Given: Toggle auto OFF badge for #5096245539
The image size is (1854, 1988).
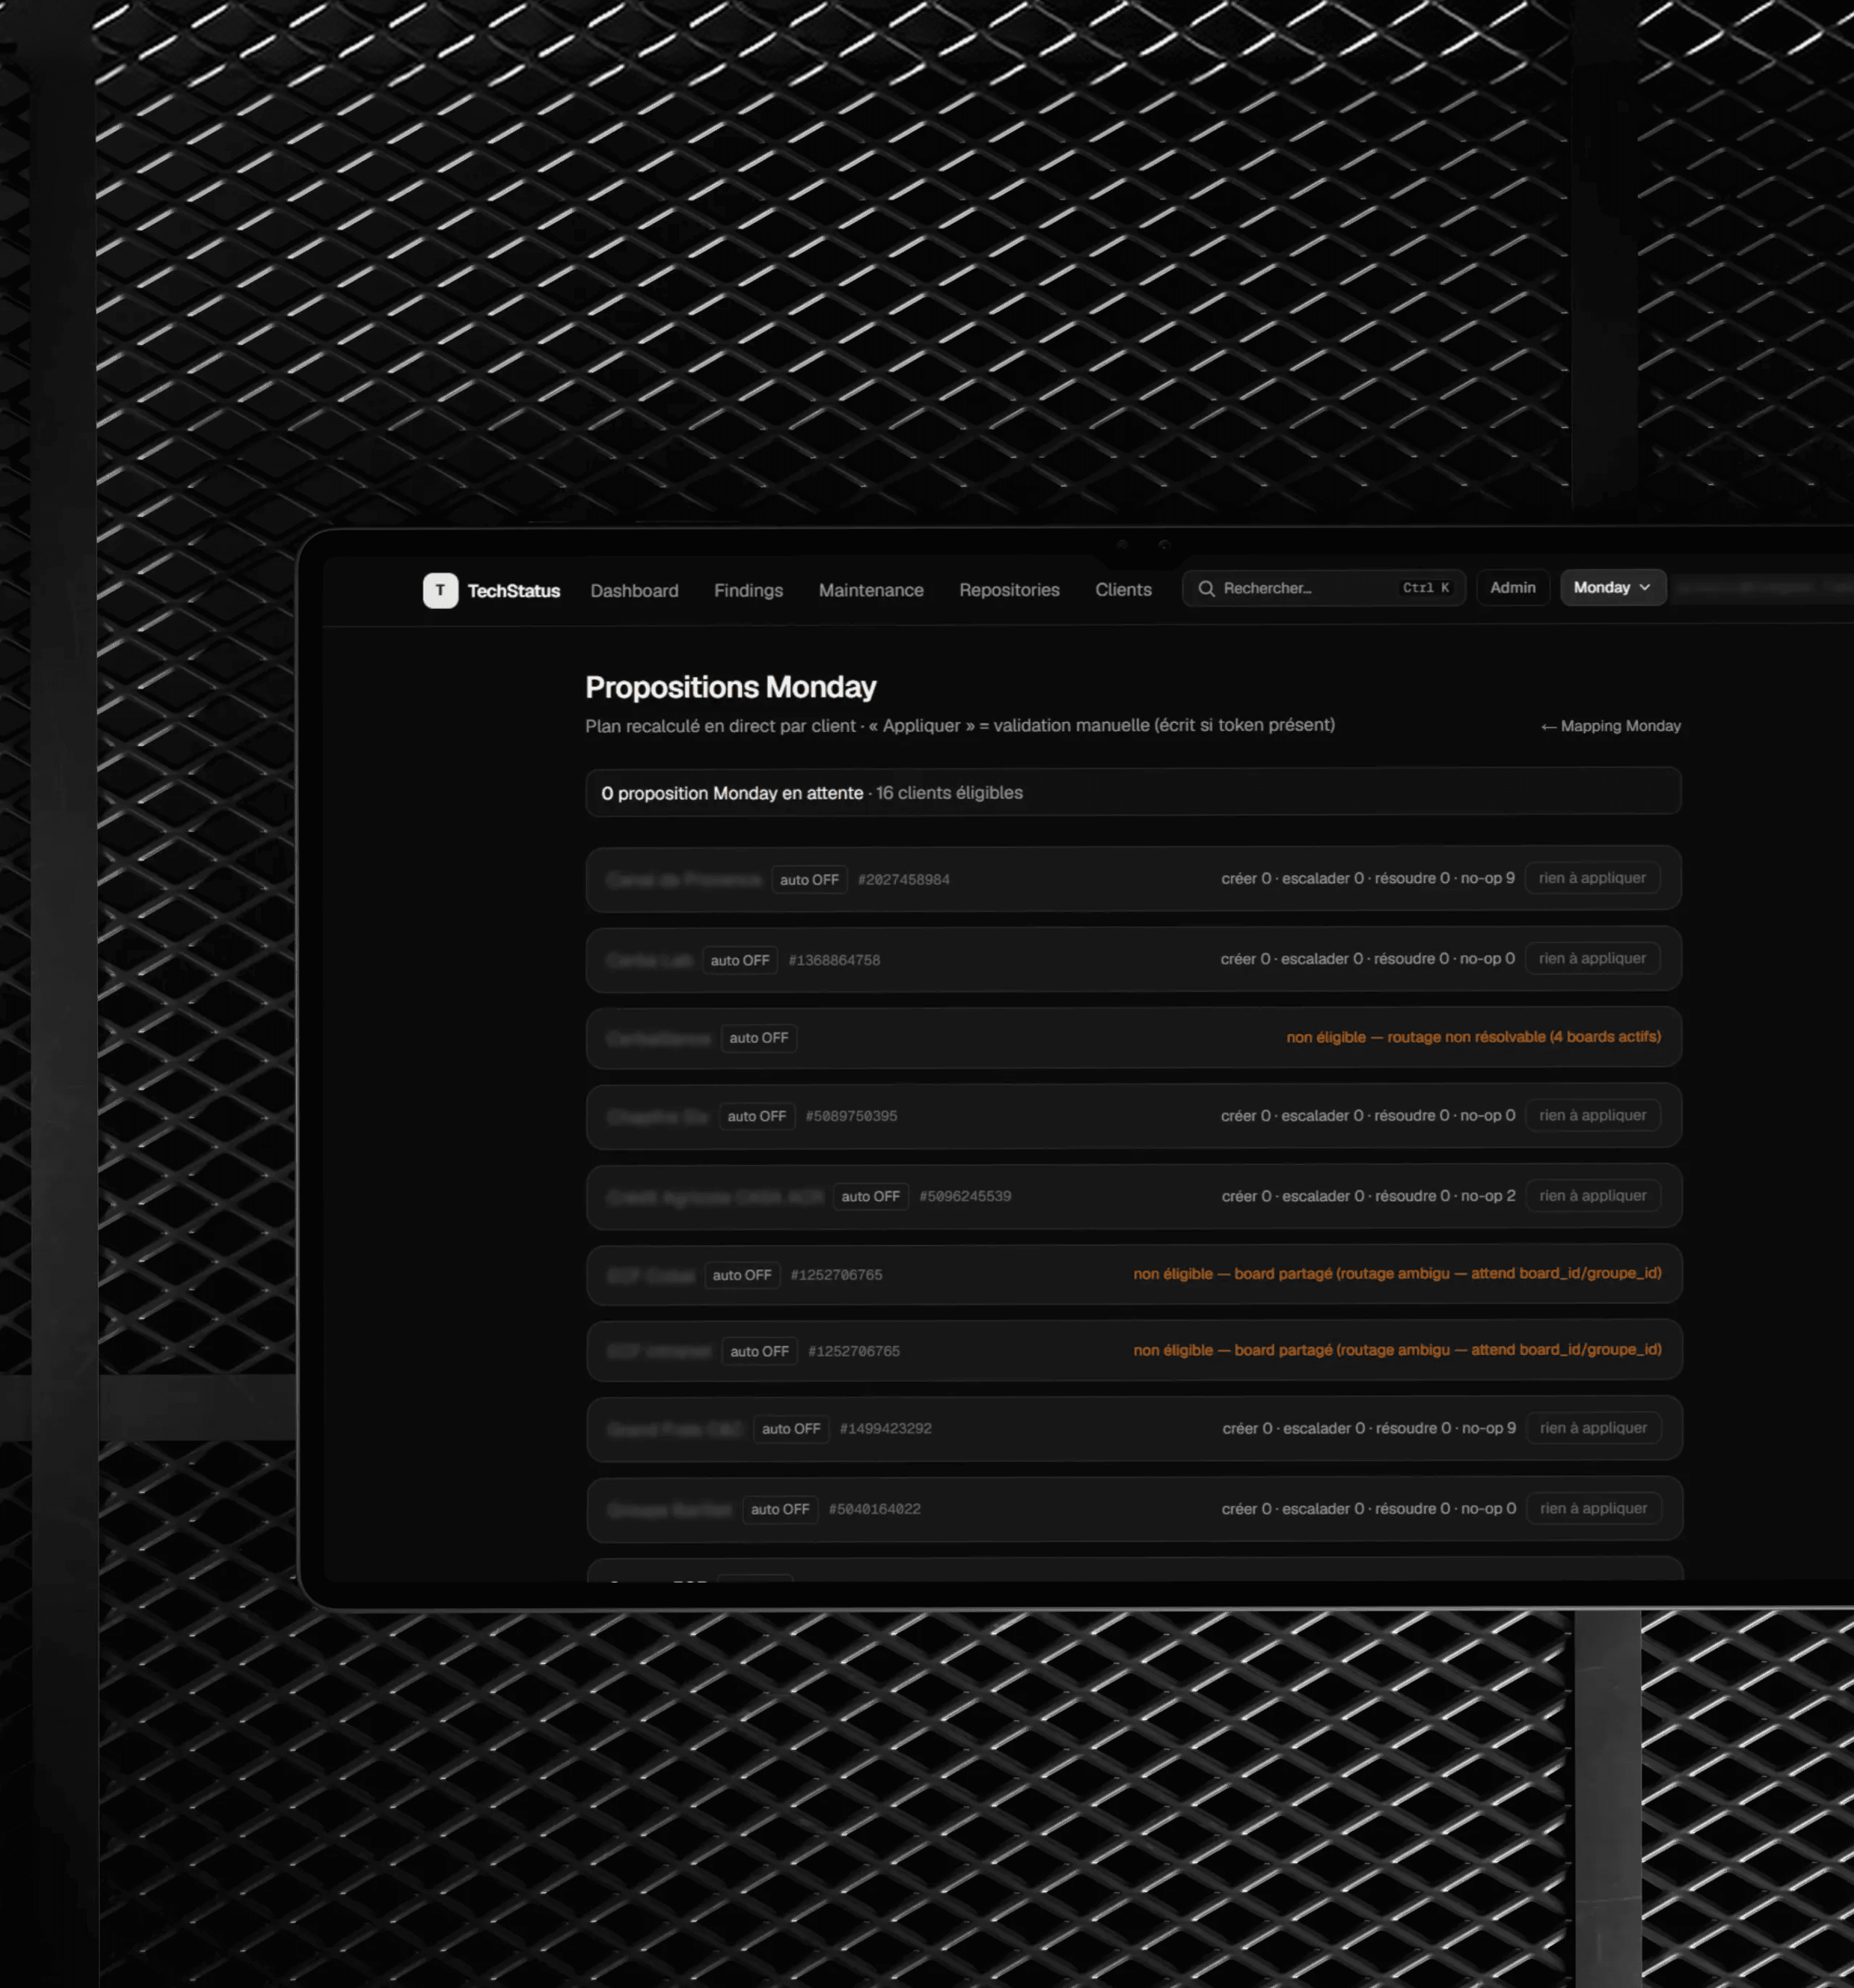Looking at the screenshot, I should (x=871, y=1196).
